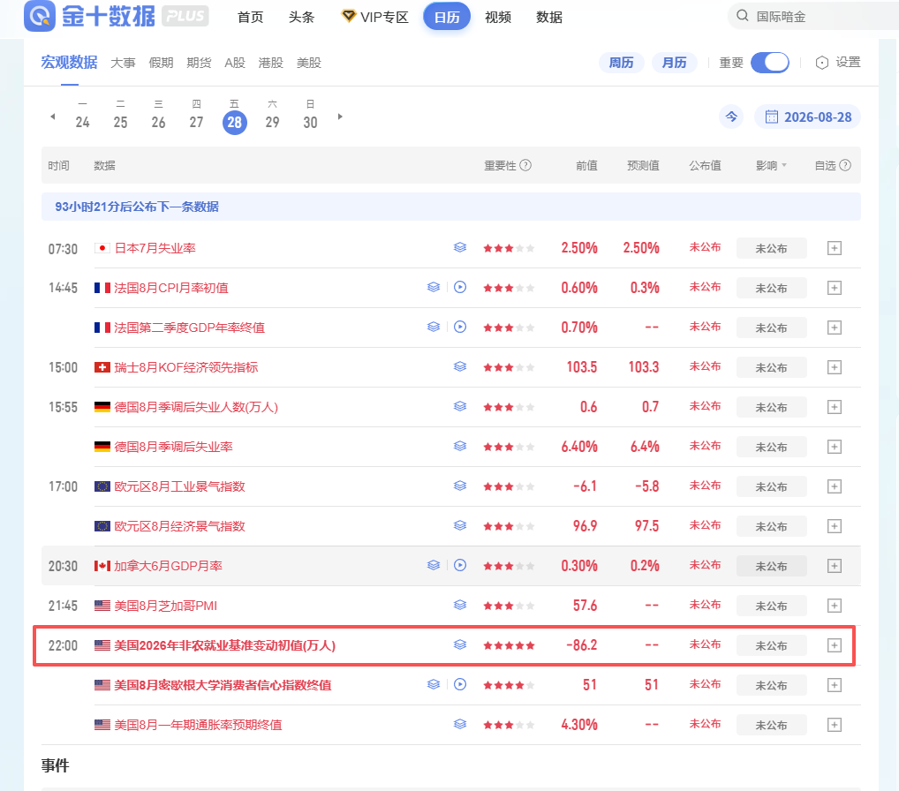The image size is (899, 791).
Task: Switch to 大事 tab
Action: click(x=123, y=63)
